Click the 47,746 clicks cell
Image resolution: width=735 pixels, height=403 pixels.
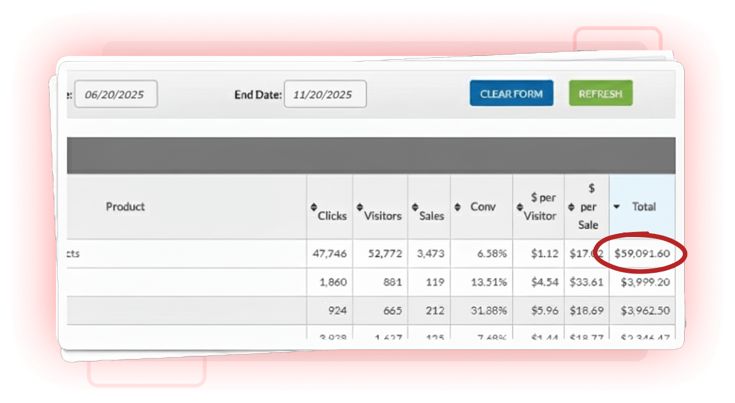pos(329,254)
